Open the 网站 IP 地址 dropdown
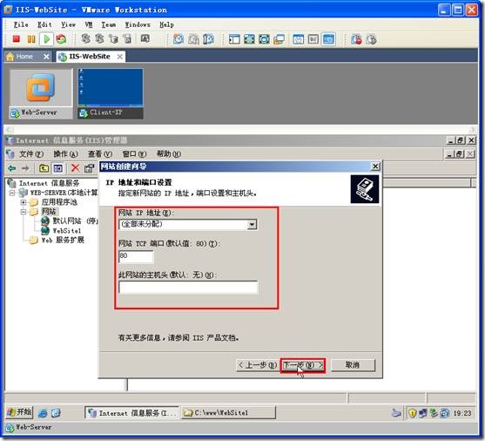This screenshot has height=441, width=485. pos(253,224)
